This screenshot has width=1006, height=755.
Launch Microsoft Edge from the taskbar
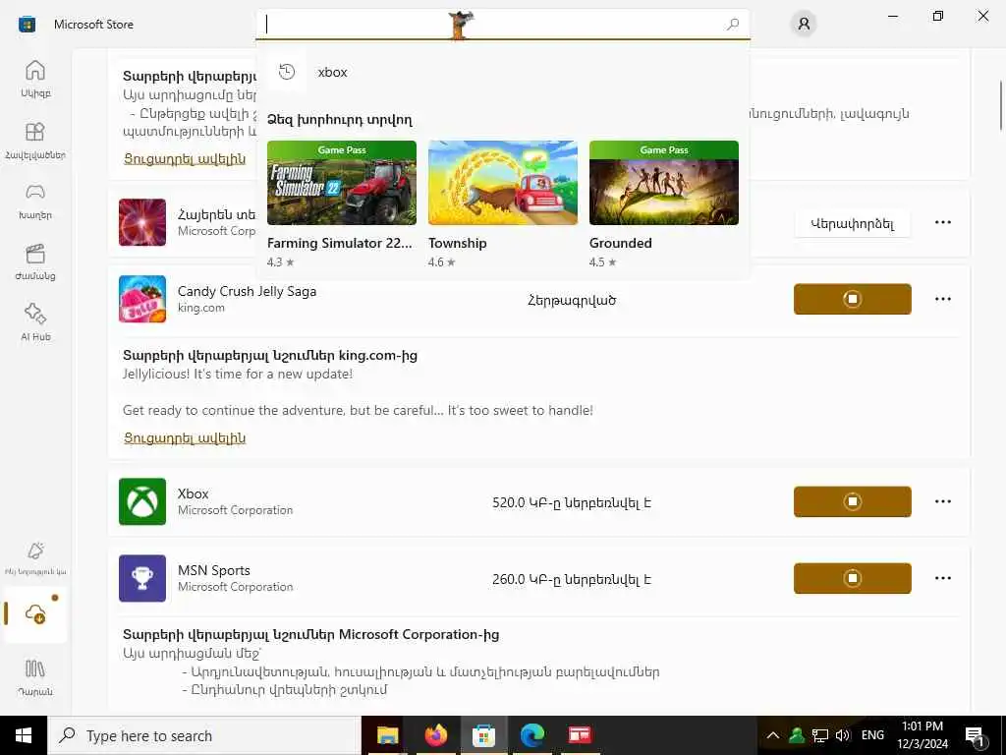pyautogui.click(x=531, y=735)
